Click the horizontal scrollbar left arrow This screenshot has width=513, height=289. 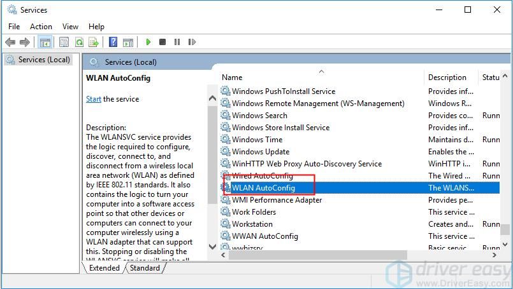pos(224,255)
